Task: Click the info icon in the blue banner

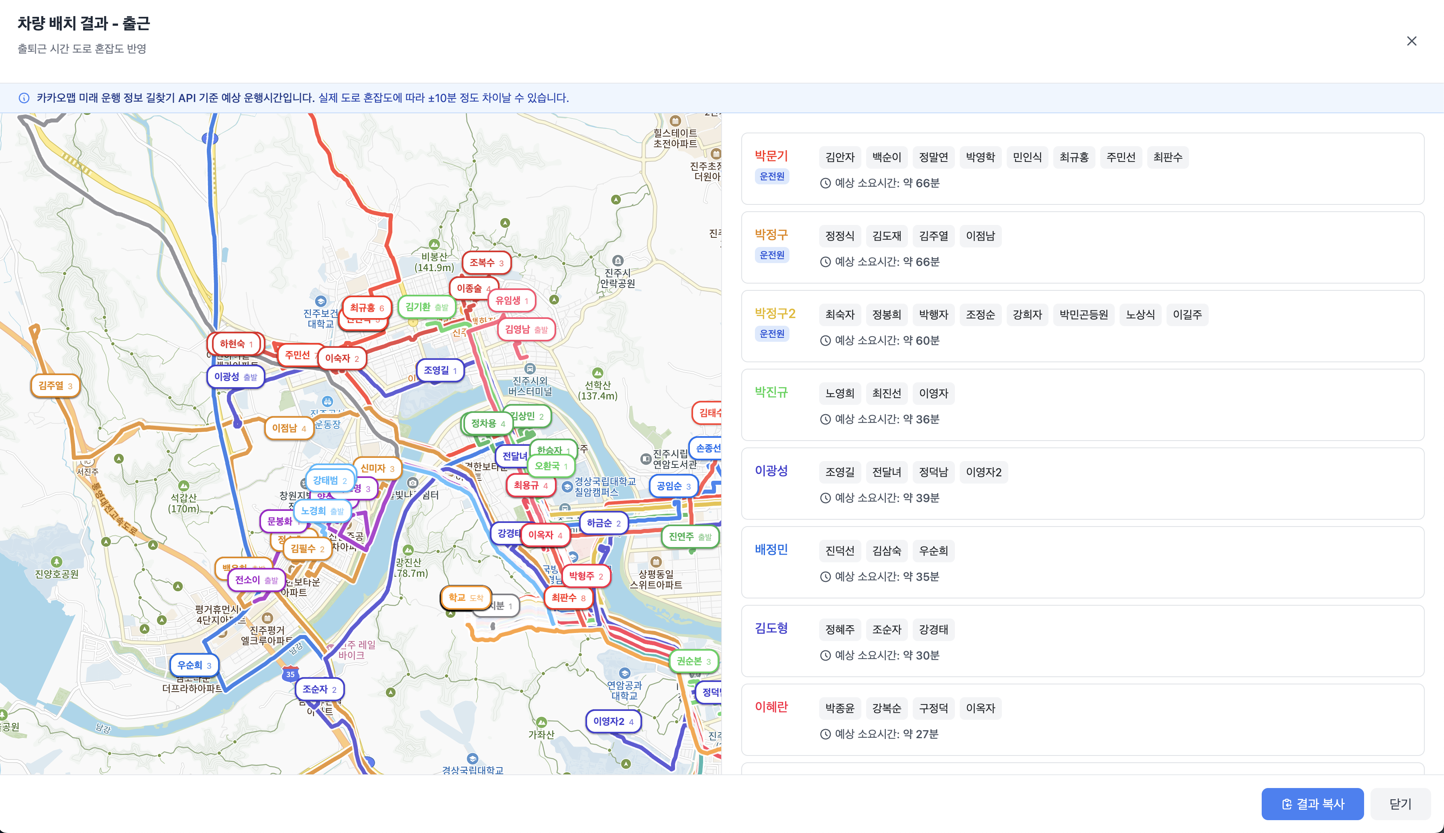Action: click(24, 98)
